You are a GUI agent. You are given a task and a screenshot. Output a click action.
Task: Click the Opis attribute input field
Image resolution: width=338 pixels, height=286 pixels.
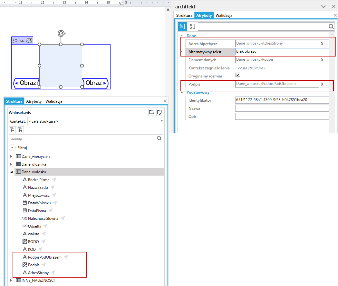point(282,116)
